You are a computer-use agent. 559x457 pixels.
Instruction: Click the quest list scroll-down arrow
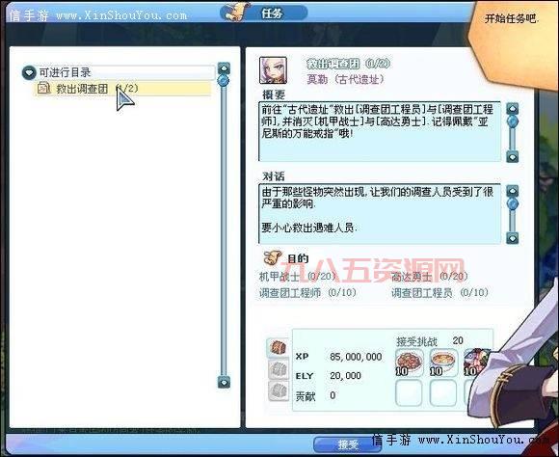click(x=224, y=382)
